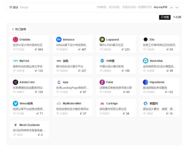
Task: Like Fubiz with thumbs-up 60
Action: (x=127, y=92)
